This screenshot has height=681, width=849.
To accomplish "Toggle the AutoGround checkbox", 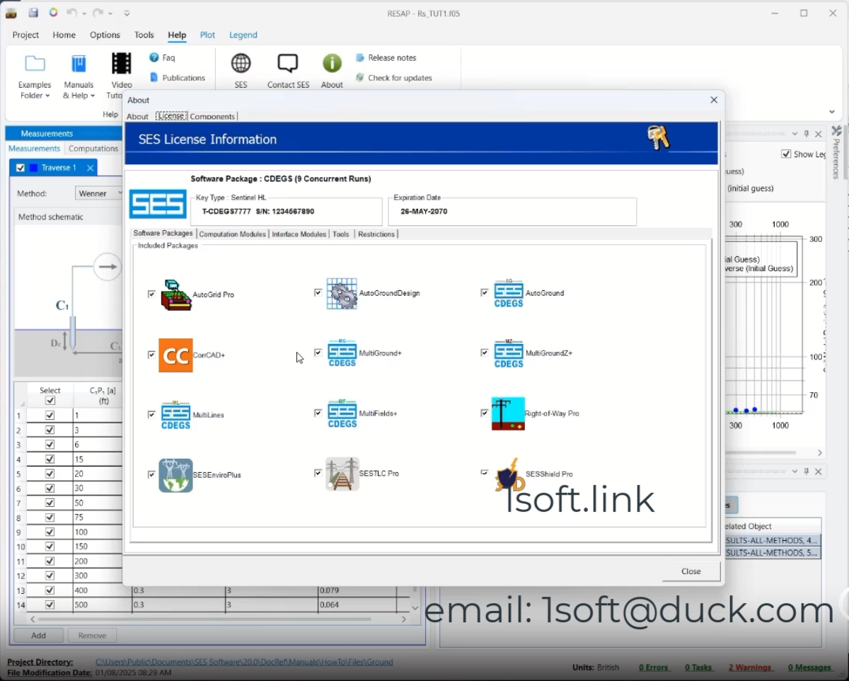I will click(485, 292).
